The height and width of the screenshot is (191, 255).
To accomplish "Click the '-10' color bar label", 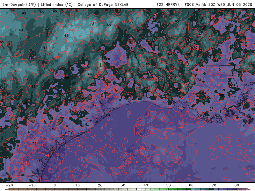I will (x=32, y=185).
